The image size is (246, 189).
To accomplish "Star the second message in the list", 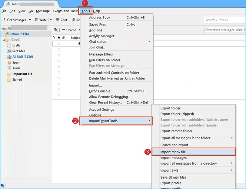I will click(59, 49).
